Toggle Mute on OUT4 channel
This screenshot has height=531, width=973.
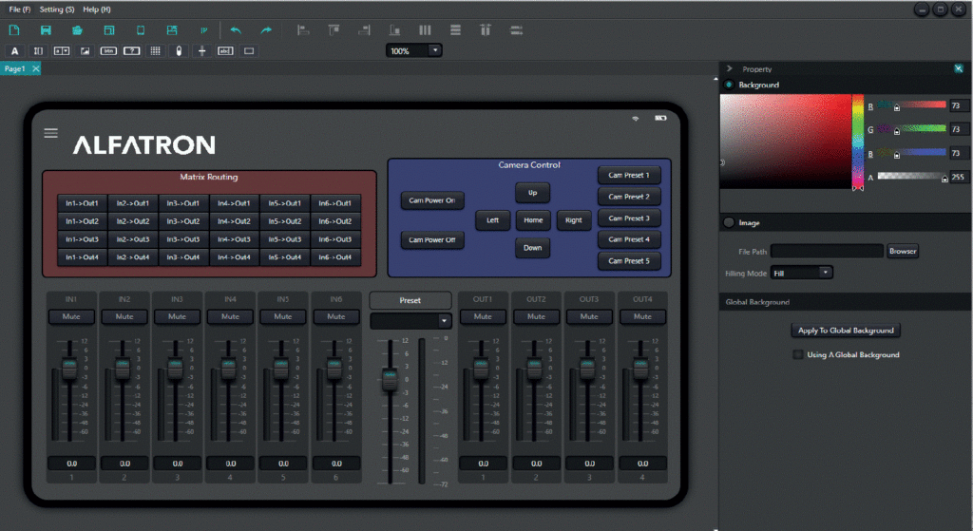click(x=642, y=316)
